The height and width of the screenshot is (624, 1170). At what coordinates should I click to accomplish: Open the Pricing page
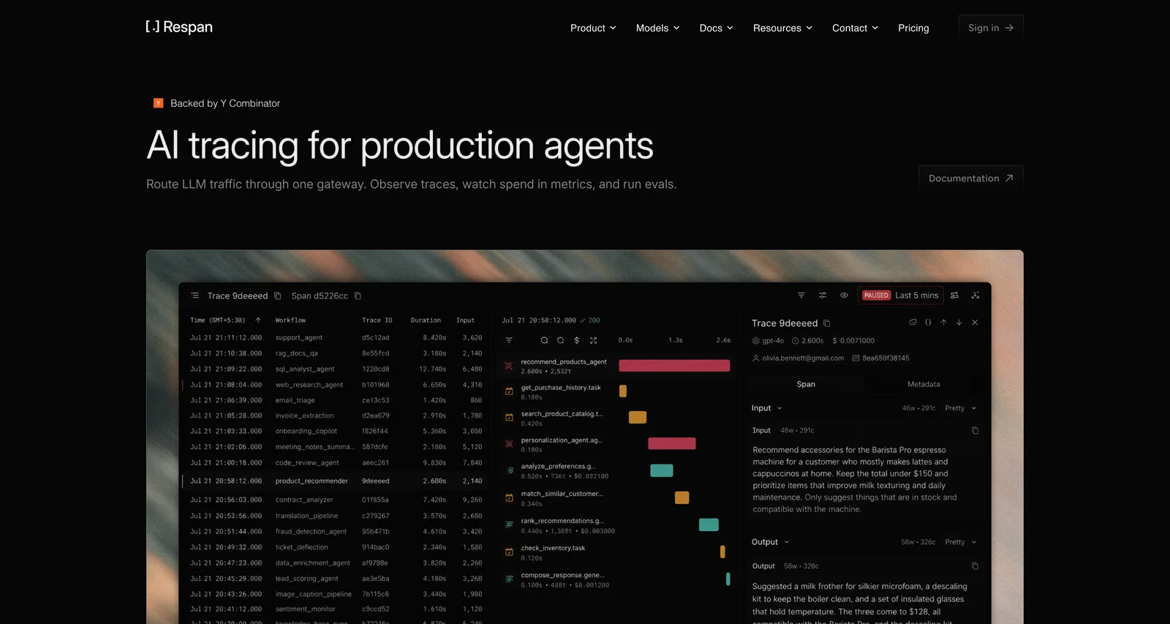click(x=913, y=28)
